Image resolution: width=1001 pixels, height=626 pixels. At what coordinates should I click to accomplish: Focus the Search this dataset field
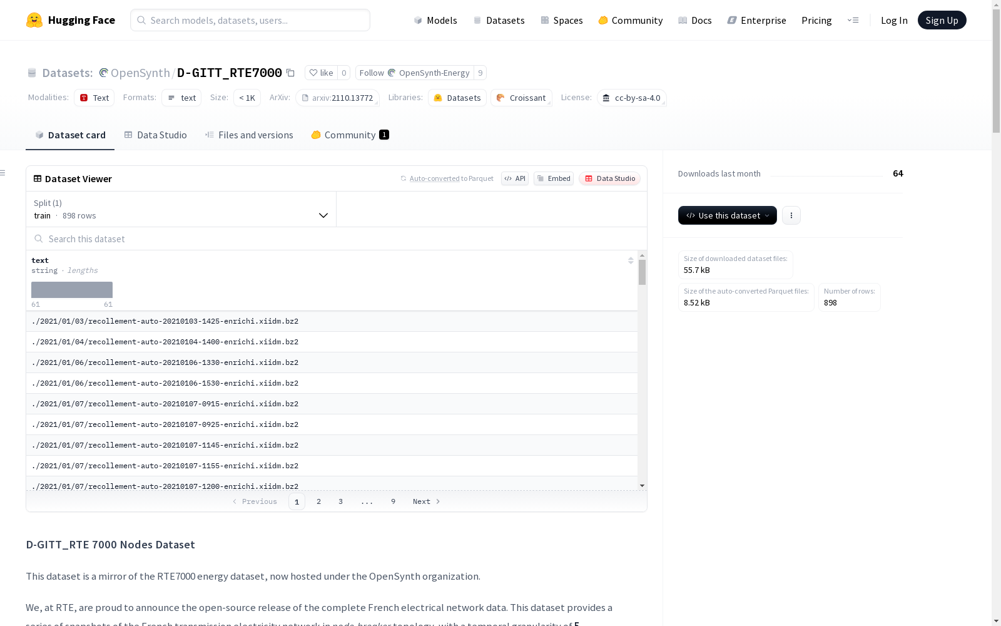[x=337, y=239]
